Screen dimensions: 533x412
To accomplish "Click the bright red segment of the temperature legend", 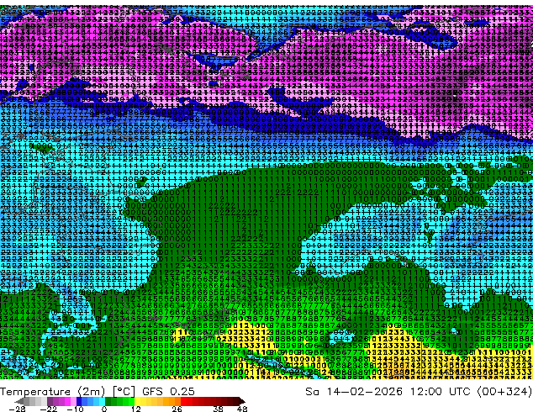I will click(183, 401).
